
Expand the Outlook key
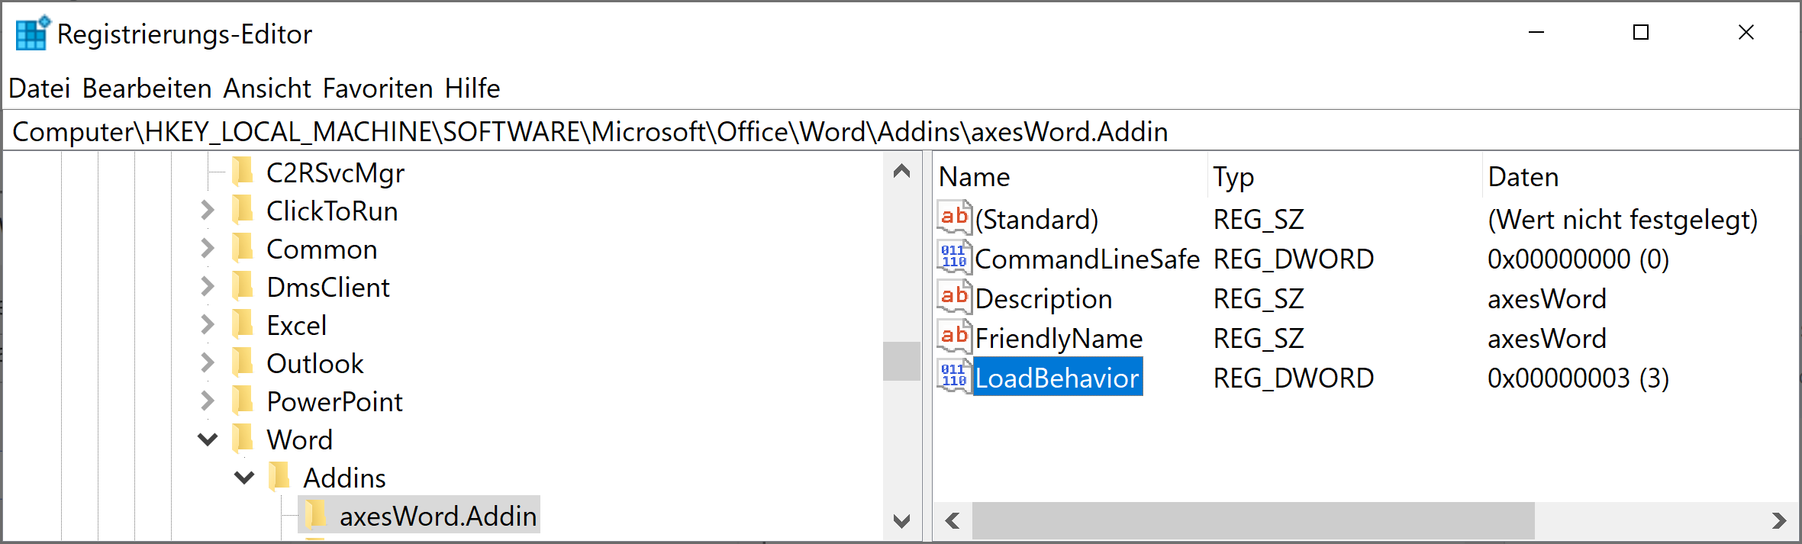pos(207,363)
